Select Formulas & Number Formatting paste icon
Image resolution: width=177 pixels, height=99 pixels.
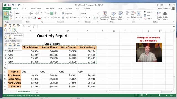(14, 26)
